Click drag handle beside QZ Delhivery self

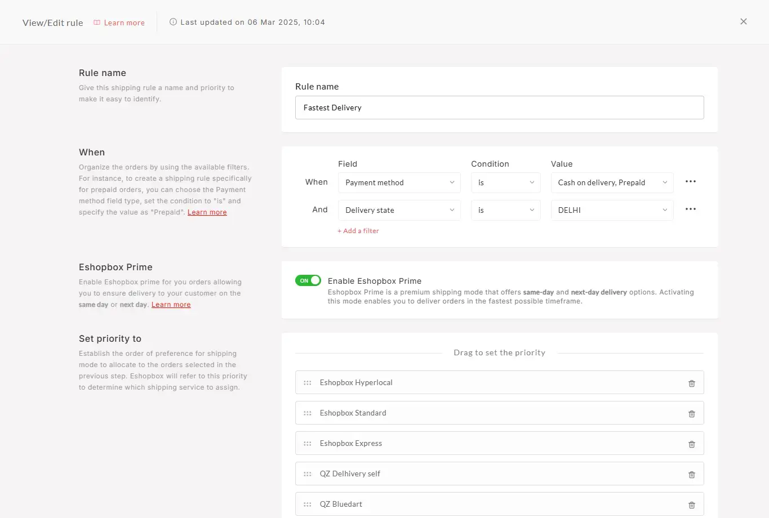(308, 474)
